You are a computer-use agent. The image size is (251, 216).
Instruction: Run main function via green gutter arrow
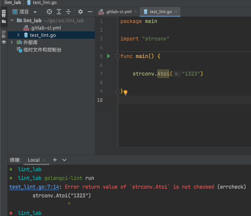[x=108, y=56]
